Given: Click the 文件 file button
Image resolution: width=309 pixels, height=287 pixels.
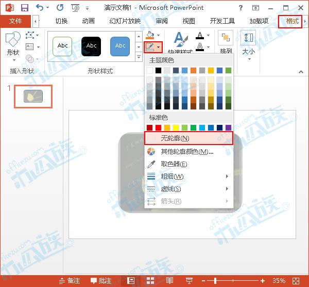Looking at the screenshot, I should pyautogui.click(x=15, y=21).
